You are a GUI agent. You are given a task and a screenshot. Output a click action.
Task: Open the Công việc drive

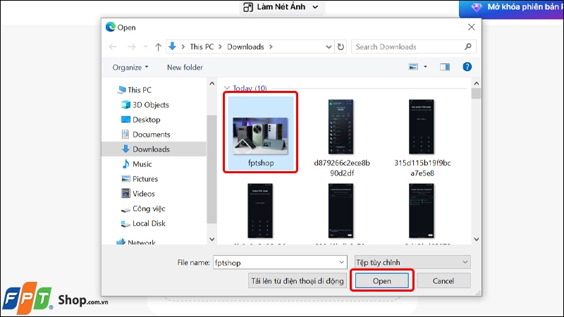pyautogui.click(x=149, y=209)
